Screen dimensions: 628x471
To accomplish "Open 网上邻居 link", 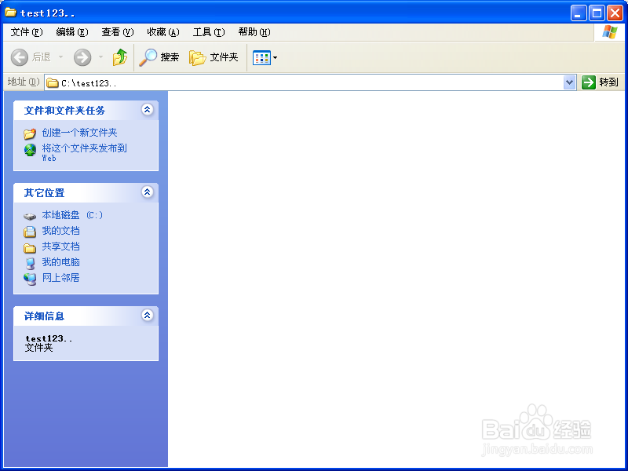I will (x=61, y=278).
